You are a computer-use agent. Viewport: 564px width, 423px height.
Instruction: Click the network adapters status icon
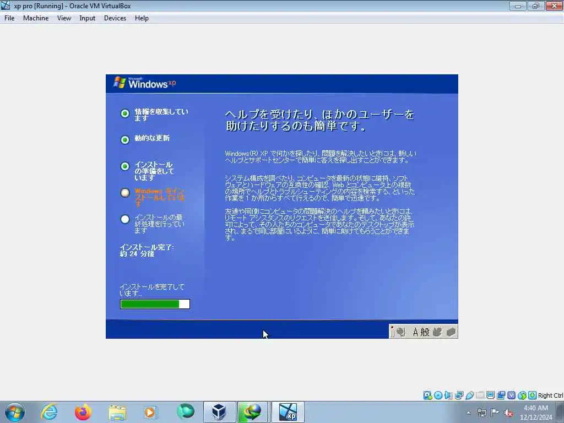coord(459,395)
